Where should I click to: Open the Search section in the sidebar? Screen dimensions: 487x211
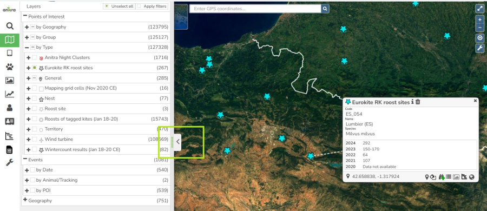point(10,26)
